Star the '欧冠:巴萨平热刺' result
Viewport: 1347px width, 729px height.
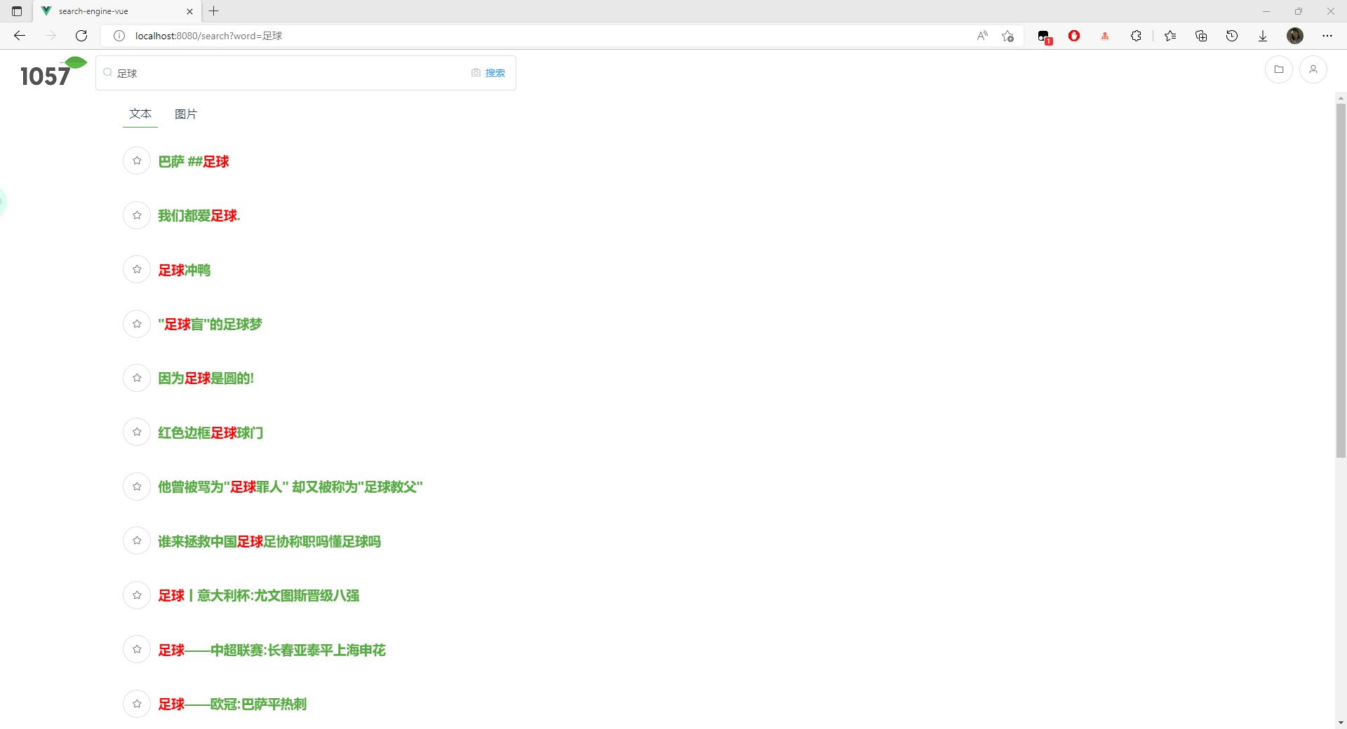coord(137,704)
